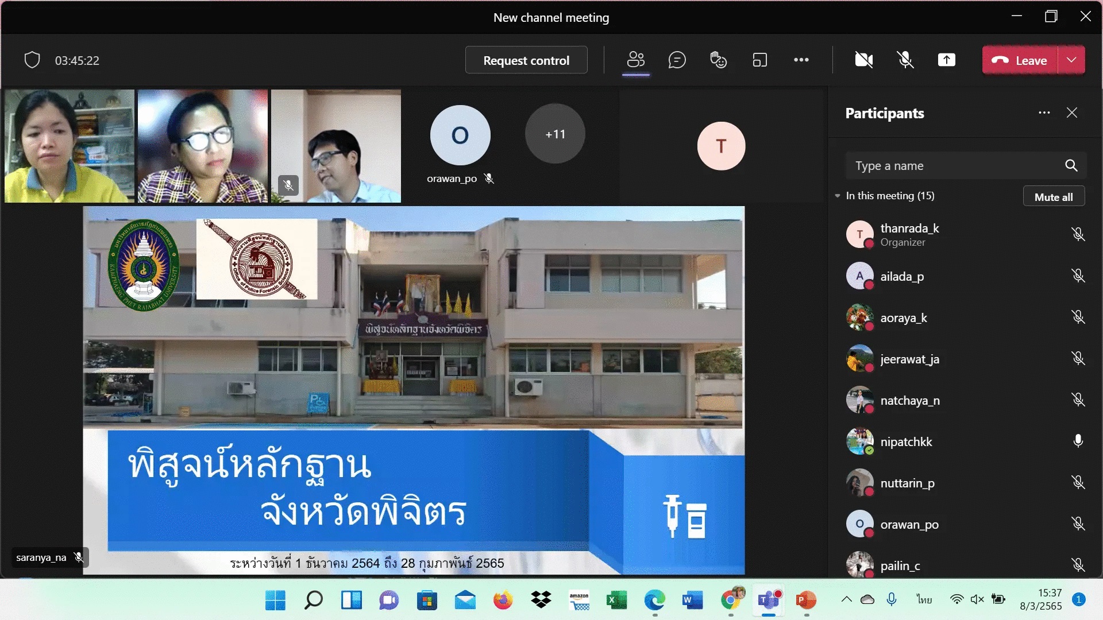Select thanrada_k Organizer in participant list
Screen dimensions: 1103x620
(x=909, y=234)
